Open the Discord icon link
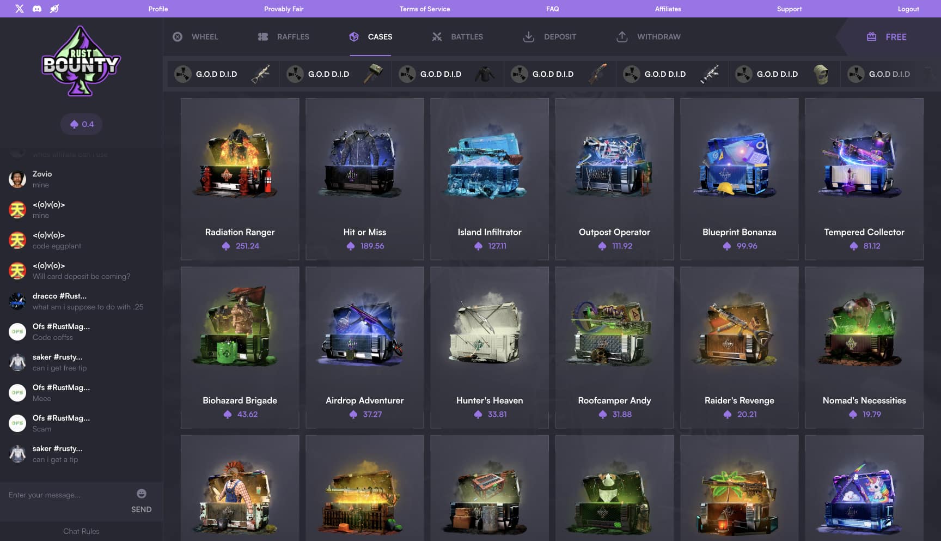Image resolution: width=941 pixels, height=541 pixels. pos(37,9)
